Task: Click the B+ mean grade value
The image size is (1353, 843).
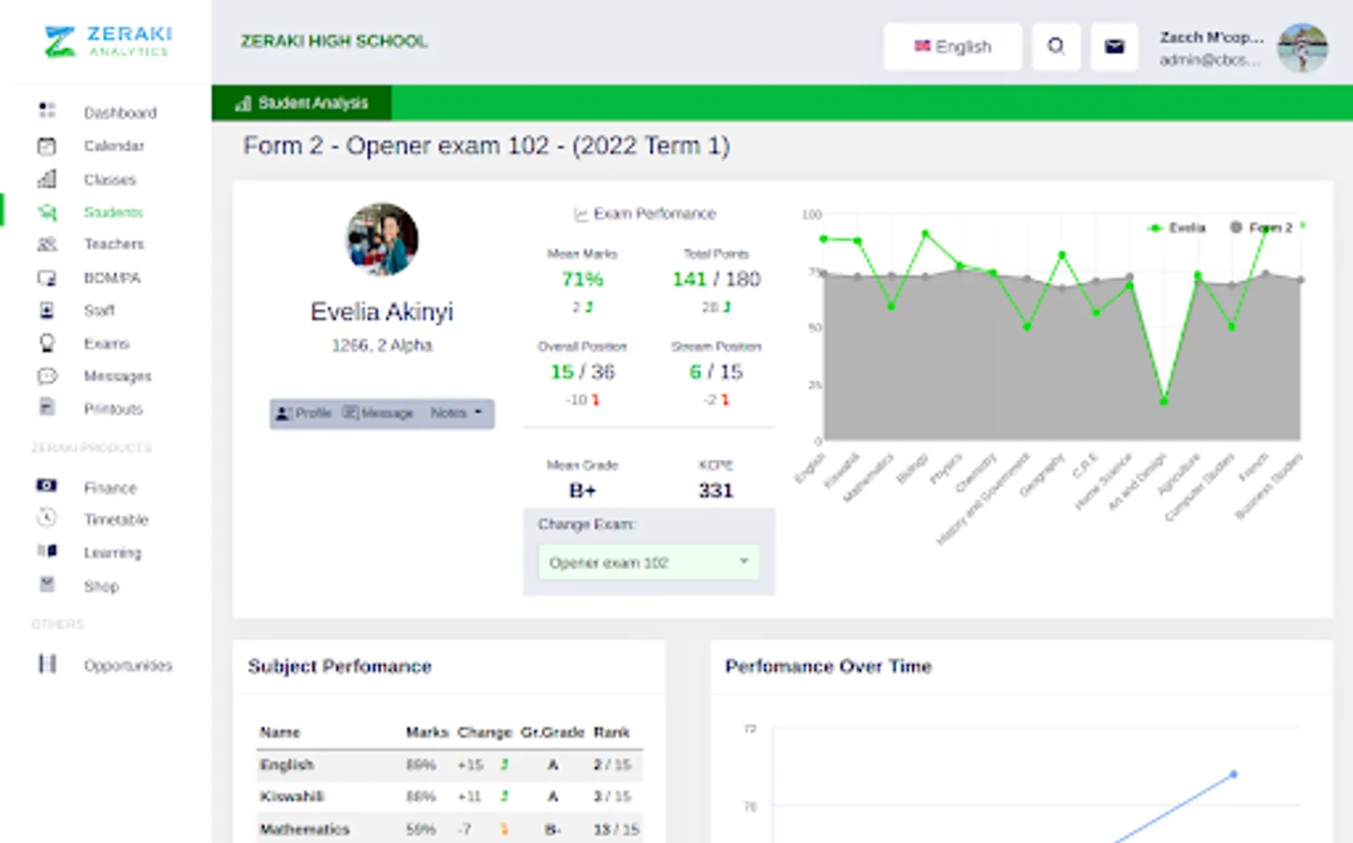Action: tap(582, 491)
